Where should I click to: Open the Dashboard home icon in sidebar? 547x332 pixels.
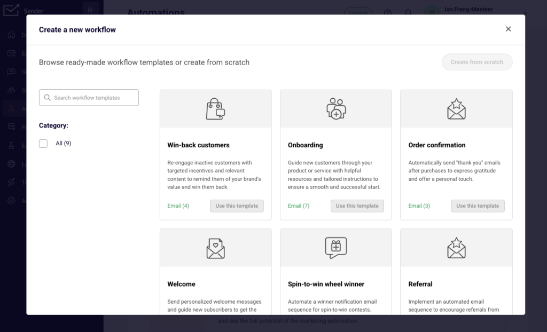(11, 35)
